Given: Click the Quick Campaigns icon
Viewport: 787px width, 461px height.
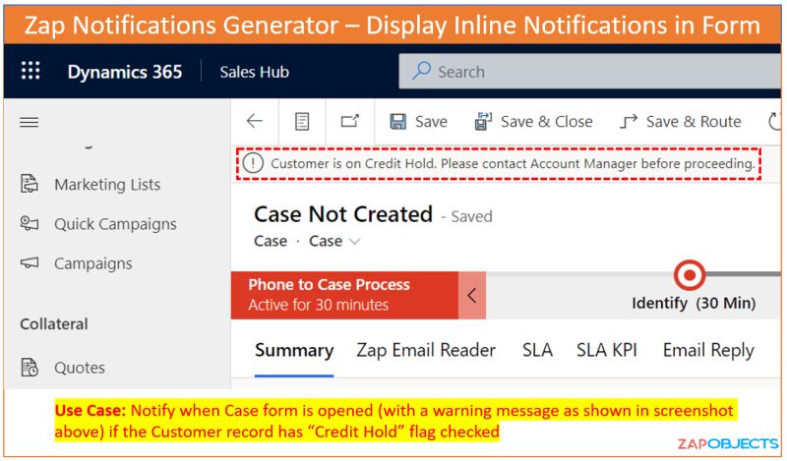Looking at the screenshot, I should click(30, 223).
